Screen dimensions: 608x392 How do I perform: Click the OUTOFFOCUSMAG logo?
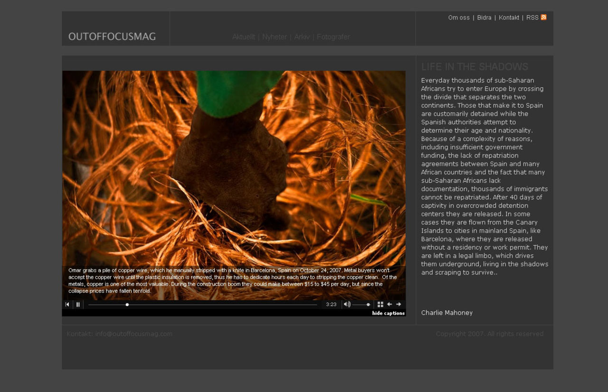(x=112, y=37)
